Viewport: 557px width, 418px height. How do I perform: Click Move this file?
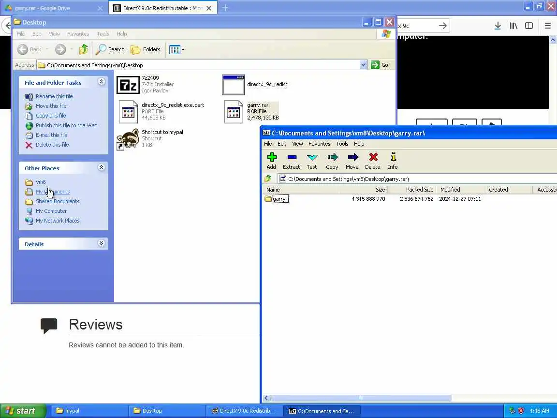point(51,105)
